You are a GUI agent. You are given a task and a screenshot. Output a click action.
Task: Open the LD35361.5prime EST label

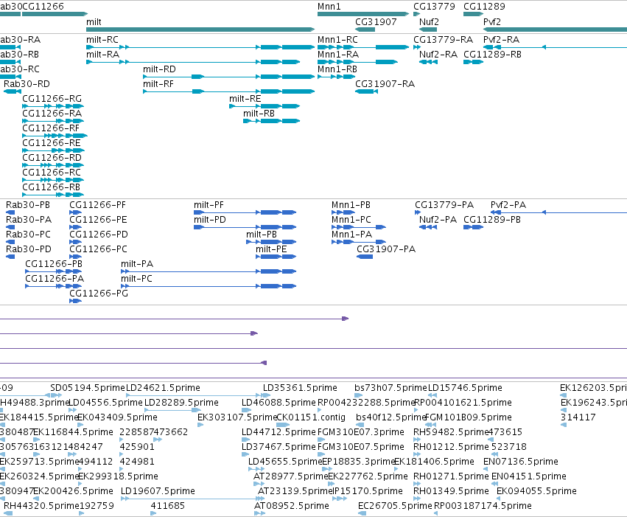coord(300,388)
